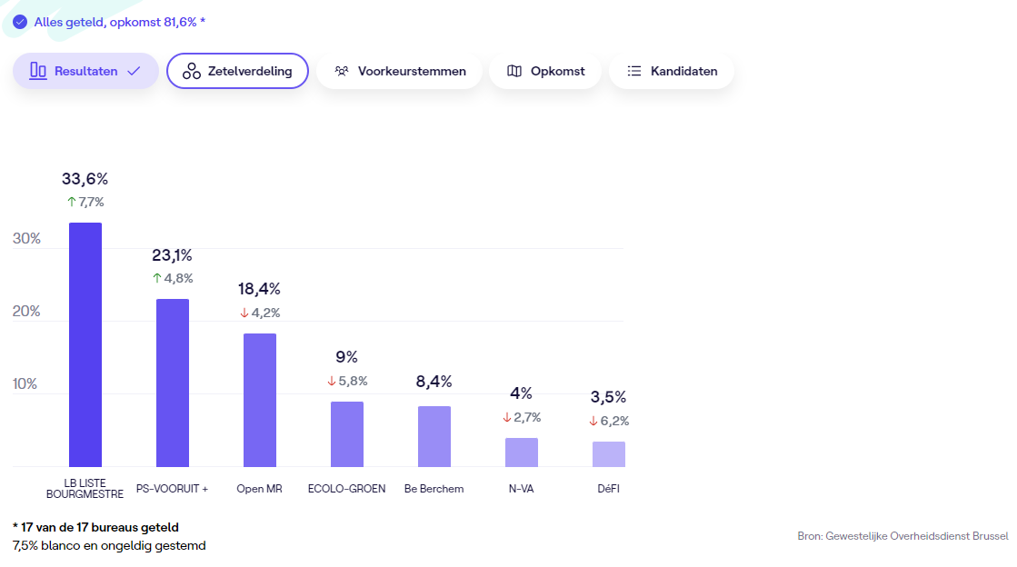Screen dimensions: 1017x567
Task: Click the Be Berchem bar
Action: pyautogui.click(x=434, y=436)
